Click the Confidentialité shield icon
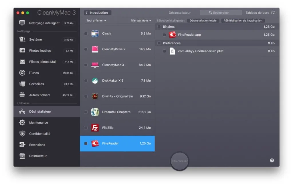 (x=22, y=134)
